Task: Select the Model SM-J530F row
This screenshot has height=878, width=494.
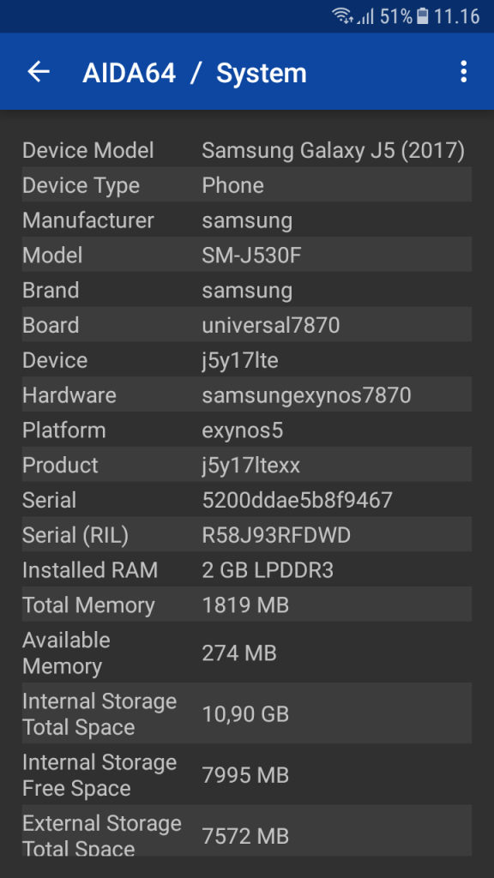Action: pyautogui.click(x=246, y=255)
